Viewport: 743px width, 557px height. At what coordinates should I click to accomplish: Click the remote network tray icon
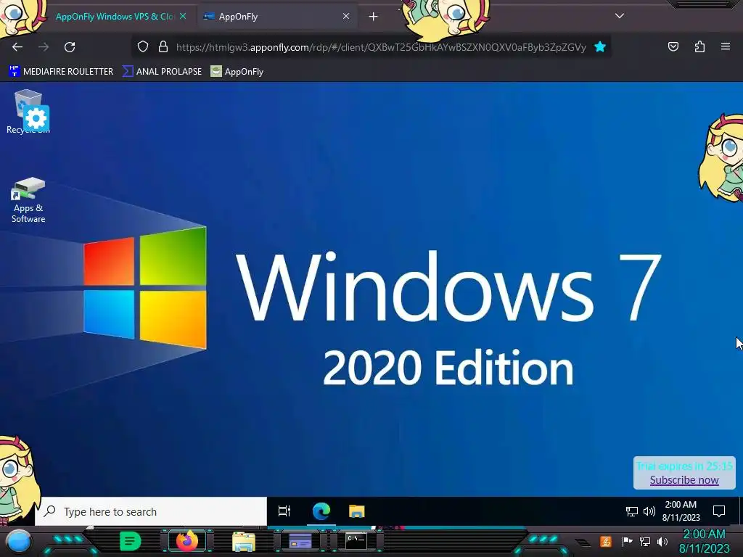(631, 511)
